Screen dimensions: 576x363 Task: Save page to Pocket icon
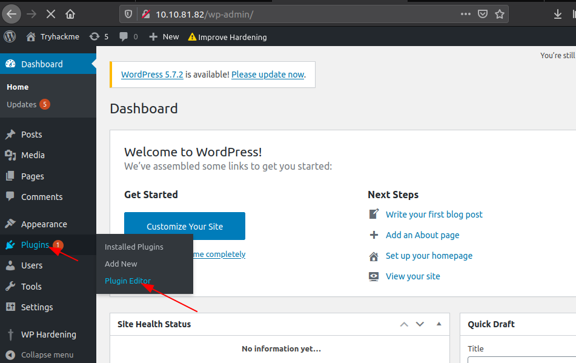(482, 14)
